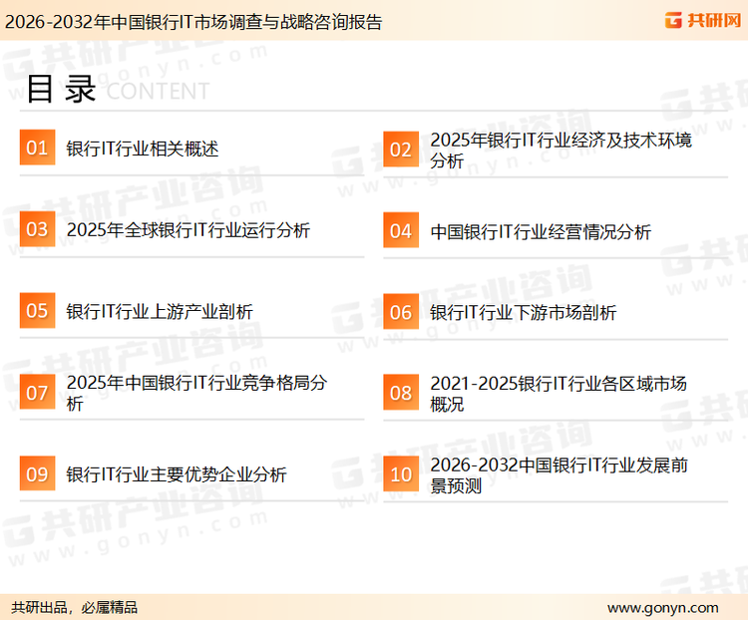Image resolution: width=748 pixels, height=620 pixels.
Task: Click the orange 01 chapter badge
Action: coord(37,148)
